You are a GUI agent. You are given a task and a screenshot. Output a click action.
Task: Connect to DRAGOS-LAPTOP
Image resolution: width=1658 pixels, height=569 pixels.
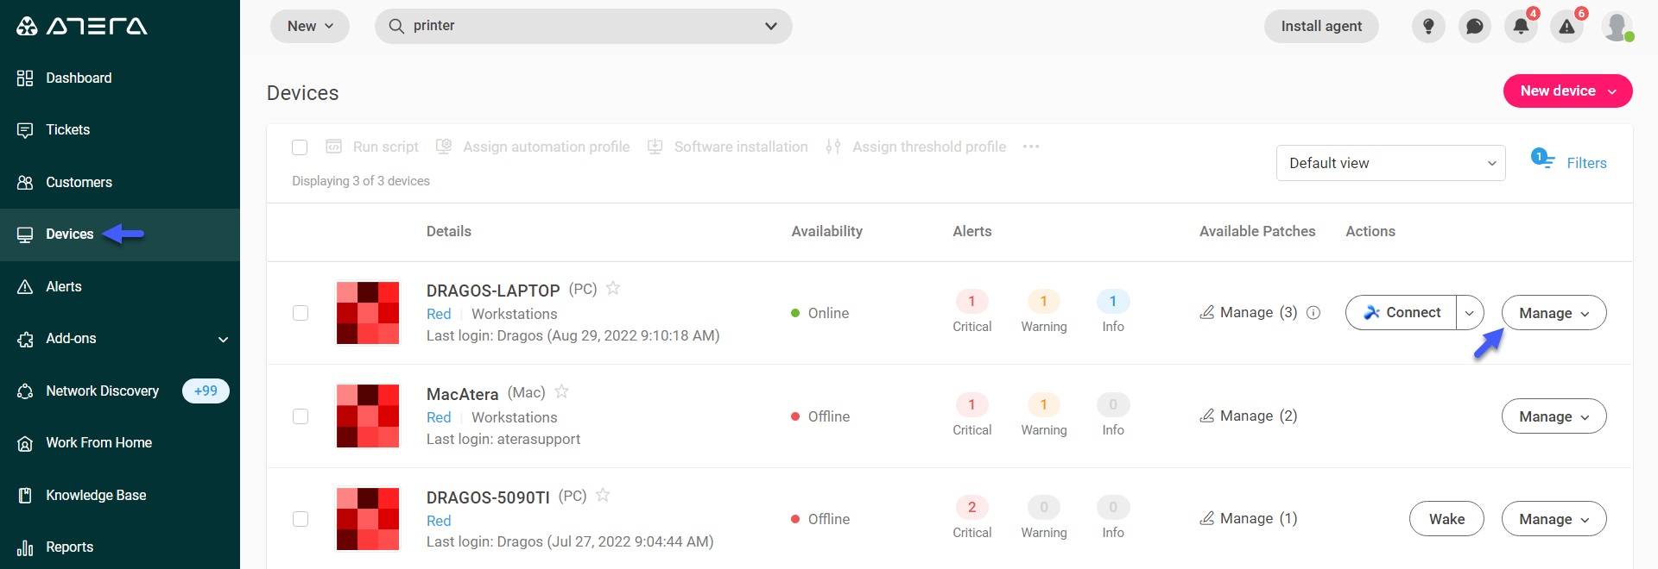[1402, 313]
